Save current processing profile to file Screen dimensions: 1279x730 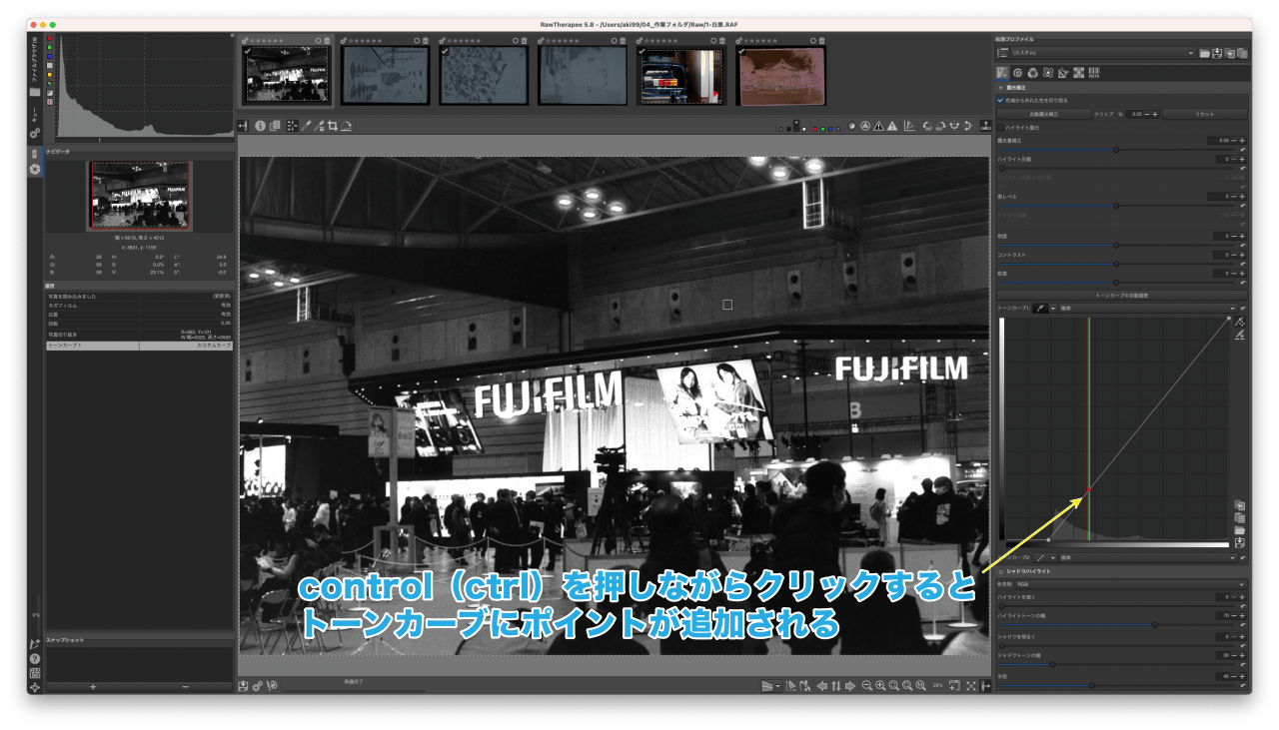tap(1216, 53)
